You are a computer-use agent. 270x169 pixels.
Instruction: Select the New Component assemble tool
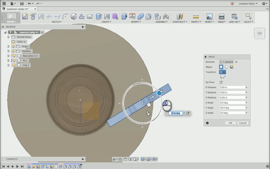coord(157,17)
